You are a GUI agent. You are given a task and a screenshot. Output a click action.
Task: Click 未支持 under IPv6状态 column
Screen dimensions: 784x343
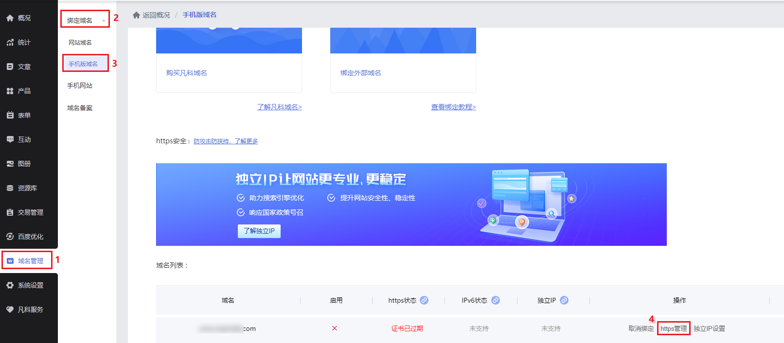[479, 329]
